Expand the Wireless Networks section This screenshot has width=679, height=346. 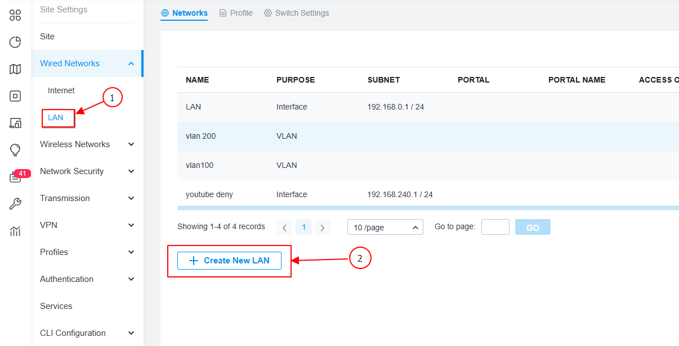(87, 144)
